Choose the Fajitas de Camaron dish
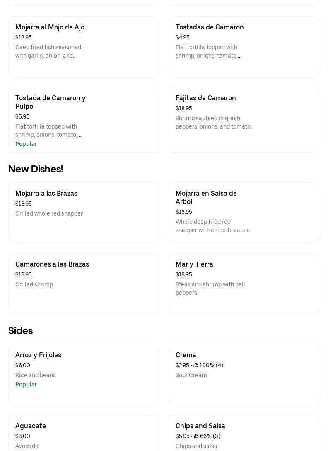 (x=205, y=98)
